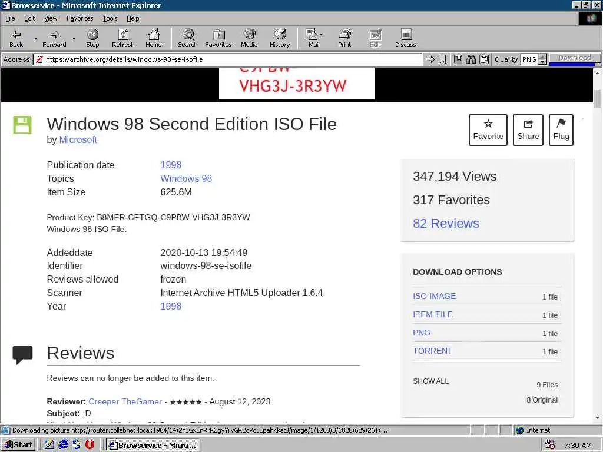Download the TORRENT option
Image resolution: width=603 pixels, height=452 pixels.
(x=432, y=351)
